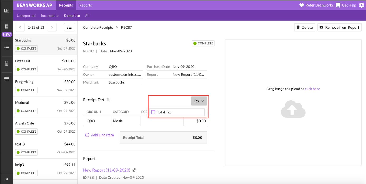The width and height of the screenshot is (366, 184).
Task: Click the Merchant field Starbucks
Action: [117, 82]
